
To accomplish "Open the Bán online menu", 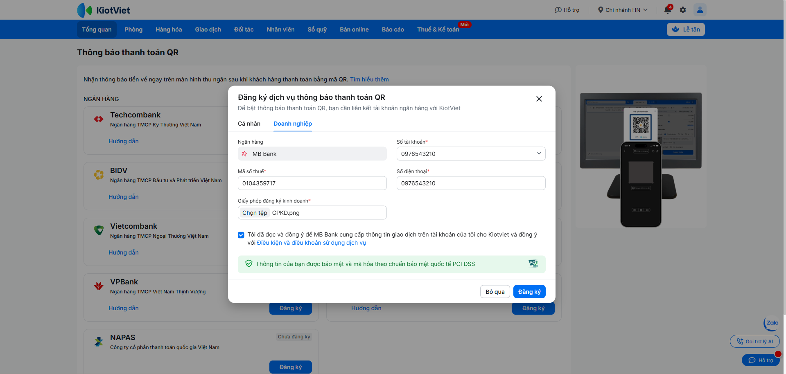I will click(354, 29).
